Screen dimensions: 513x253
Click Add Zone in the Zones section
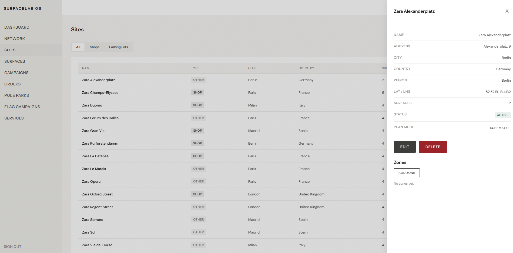point(407,173)
